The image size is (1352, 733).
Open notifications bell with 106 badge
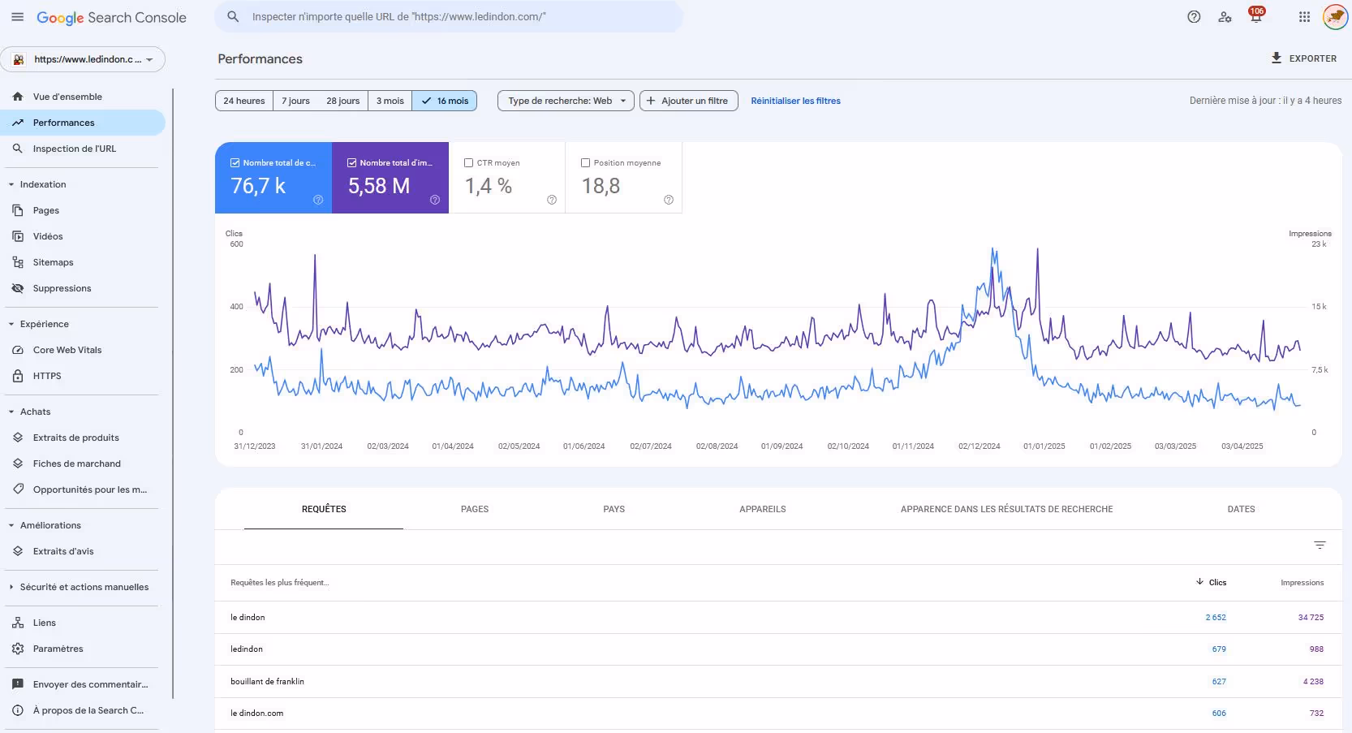1256,16
